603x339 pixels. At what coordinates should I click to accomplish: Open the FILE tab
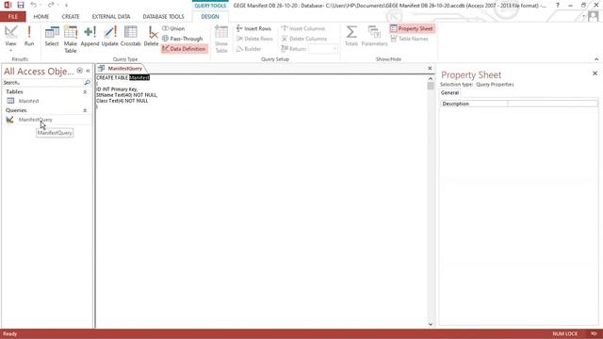12,17
